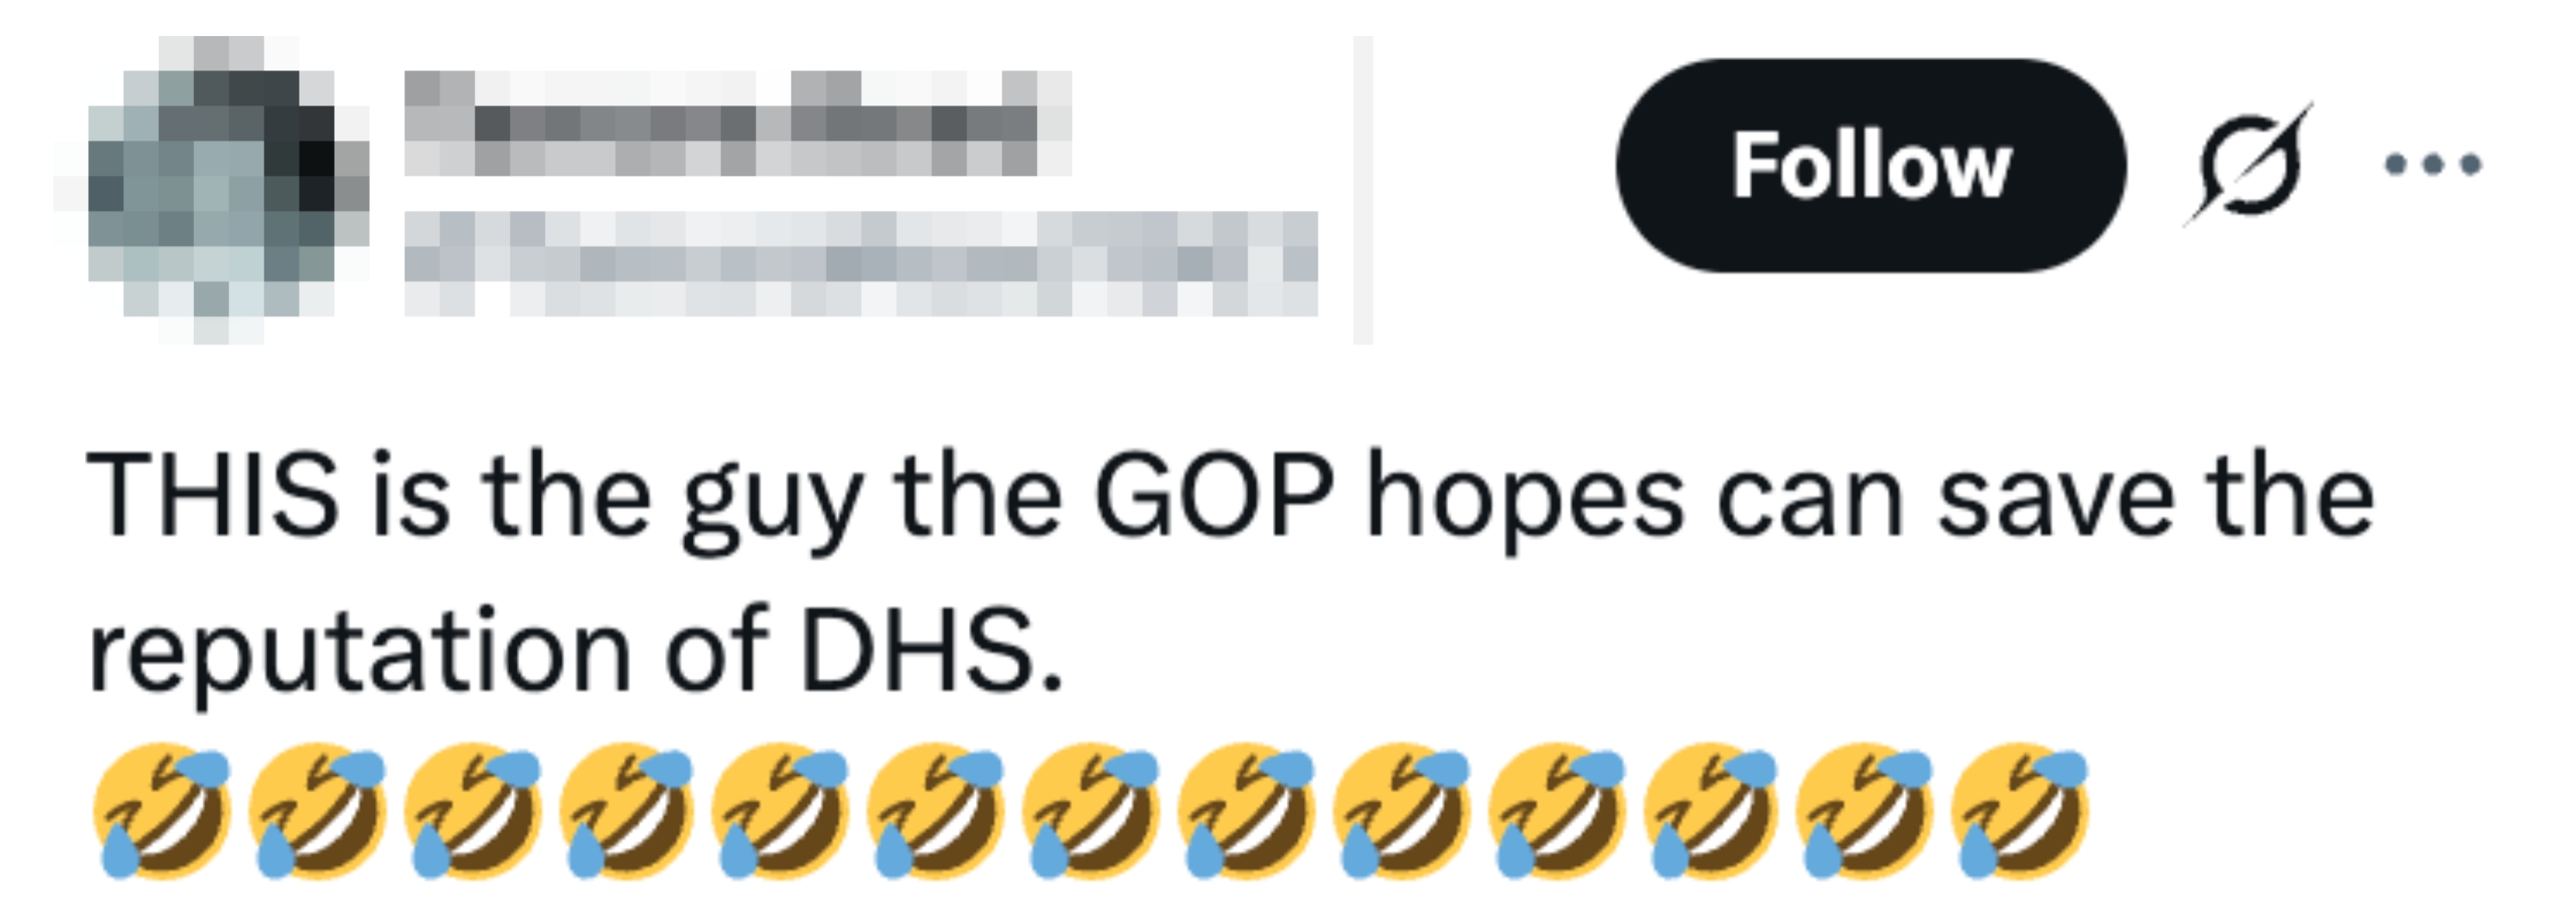
Task: Open the three-dot more options menu
Action: coord(2433,164)
